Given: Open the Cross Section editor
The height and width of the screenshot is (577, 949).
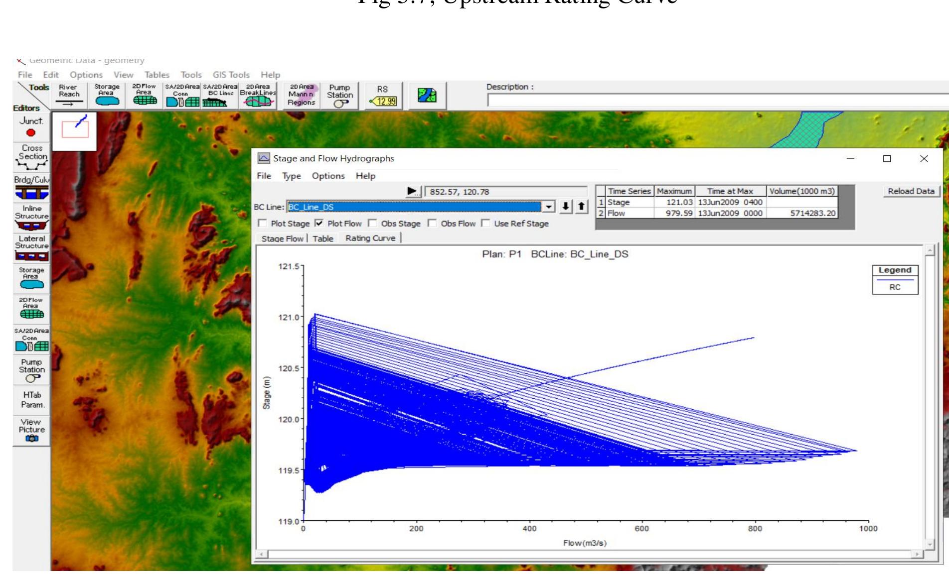Looking at the screenshot, I should click(31, 157).
